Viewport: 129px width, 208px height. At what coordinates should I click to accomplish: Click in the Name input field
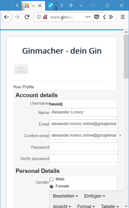(x=84, y=112)
